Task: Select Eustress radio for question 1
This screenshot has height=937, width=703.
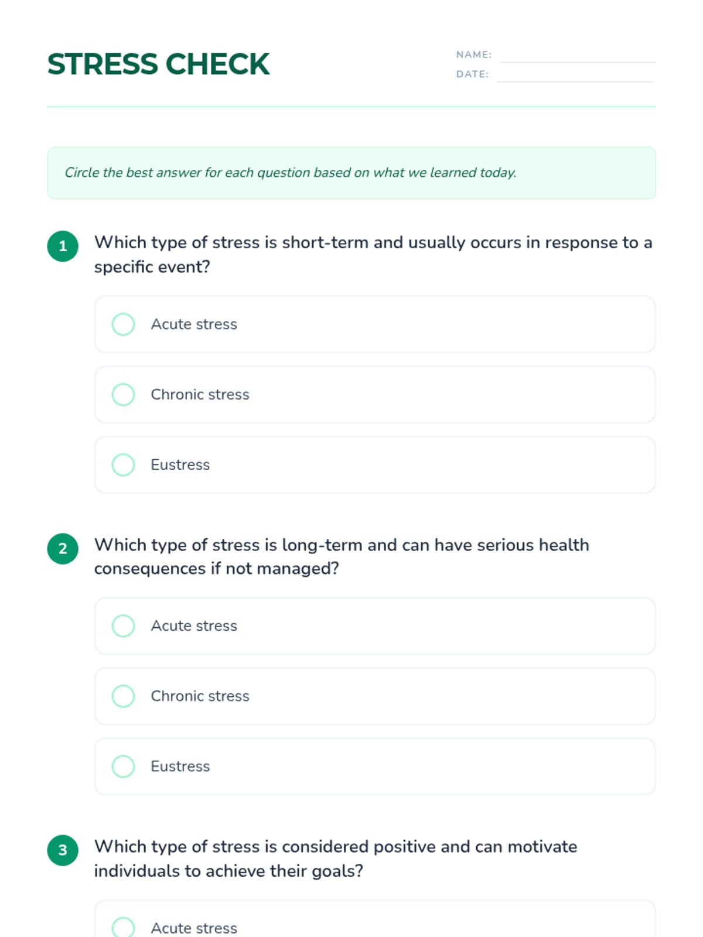Action: click(x=123, y=464)
